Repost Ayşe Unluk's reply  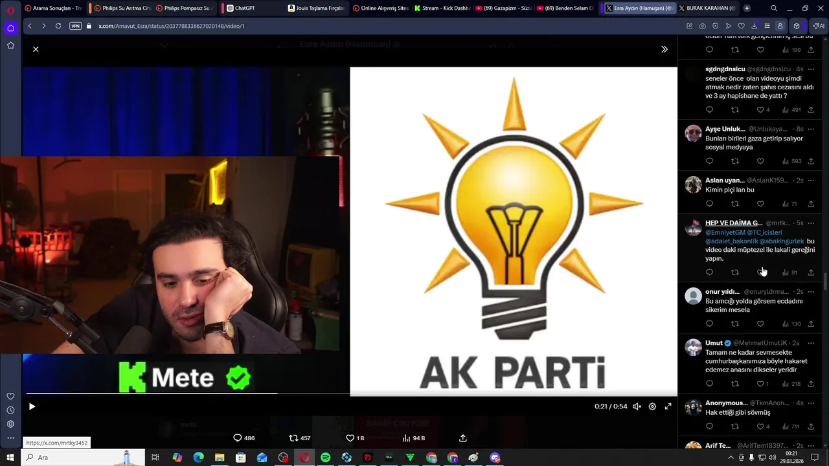tap(734, 161)
